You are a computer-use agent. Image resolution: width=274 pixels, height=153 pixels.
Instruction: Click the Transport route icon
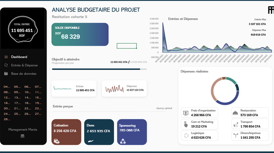click(x=236, y=125)
